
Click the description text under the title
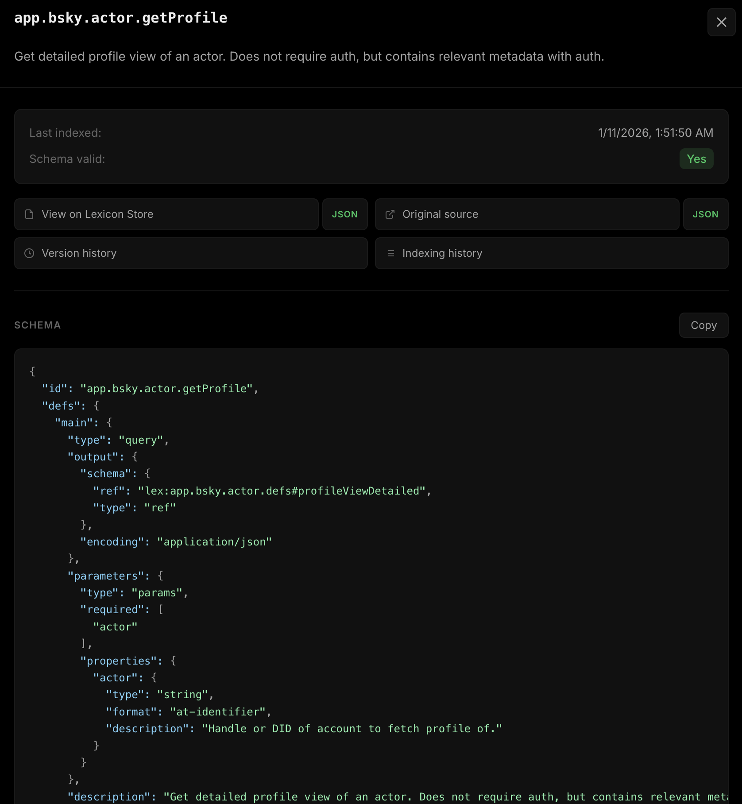tap(309, 57)
